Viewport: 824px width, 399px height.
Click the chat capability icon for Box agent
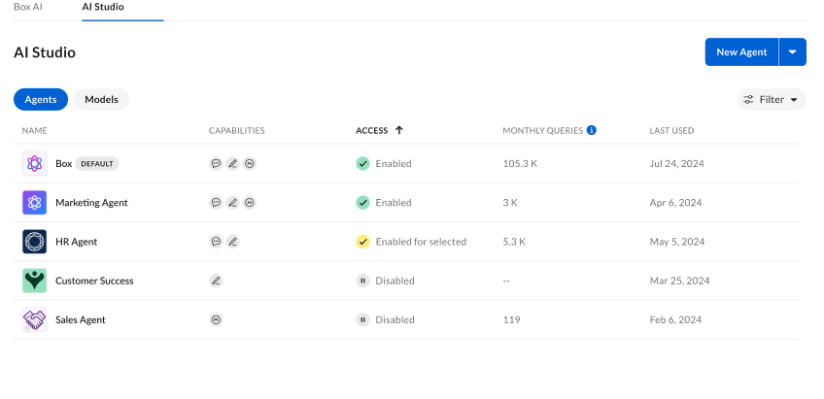216,164
